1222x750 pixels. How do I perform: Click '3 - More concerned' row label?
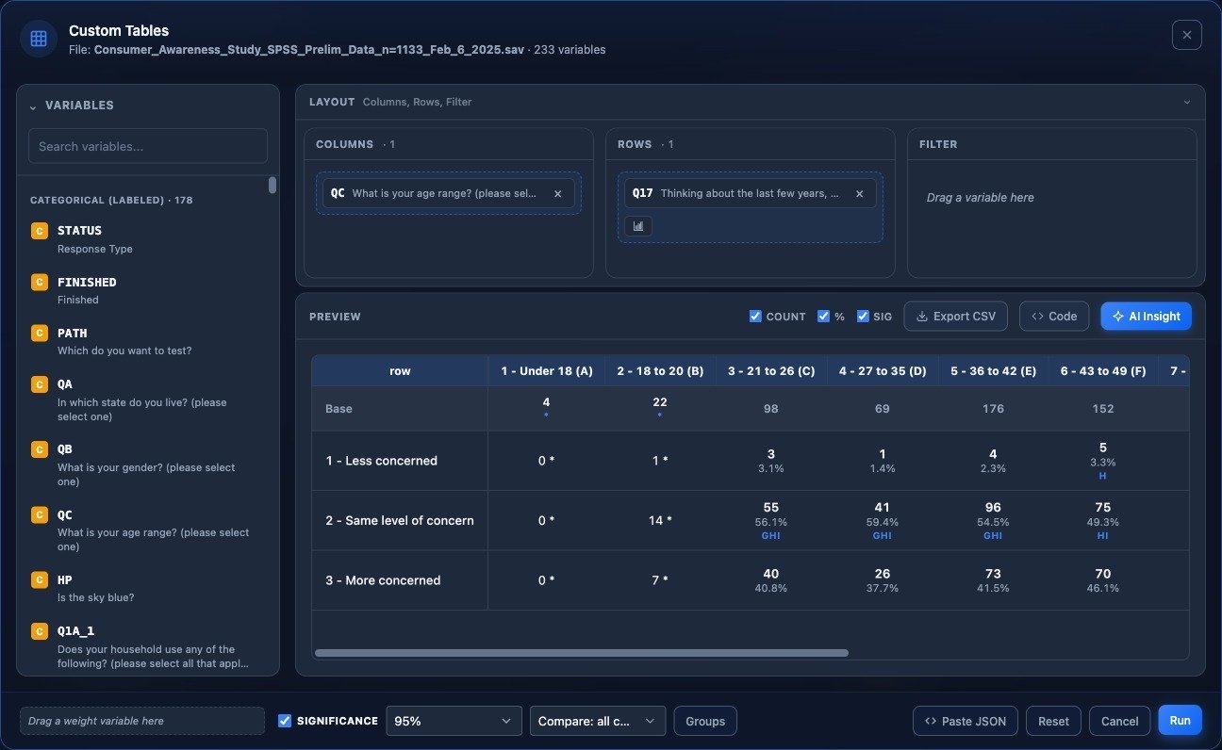(383, 580)
